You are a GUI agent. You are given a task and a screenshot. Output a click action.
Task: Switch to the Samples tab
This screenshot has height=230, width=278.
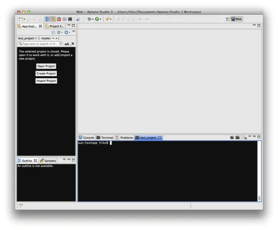click(48, 161)
